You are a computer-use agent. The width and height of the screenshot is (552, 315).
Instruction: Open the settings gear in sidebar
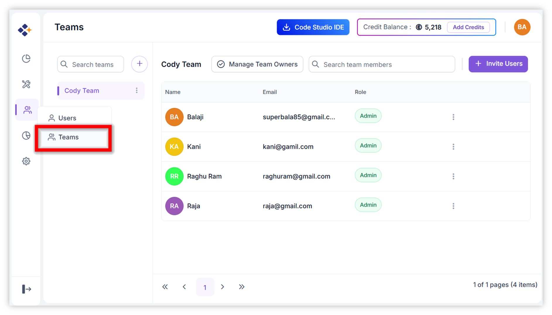[26, 161]
